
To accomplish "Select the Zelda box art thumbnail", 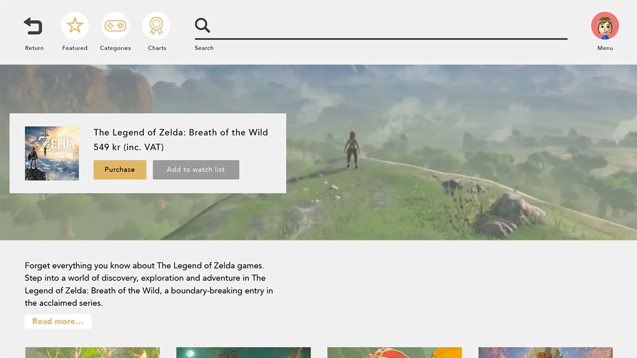I will (x=52, y=153).
